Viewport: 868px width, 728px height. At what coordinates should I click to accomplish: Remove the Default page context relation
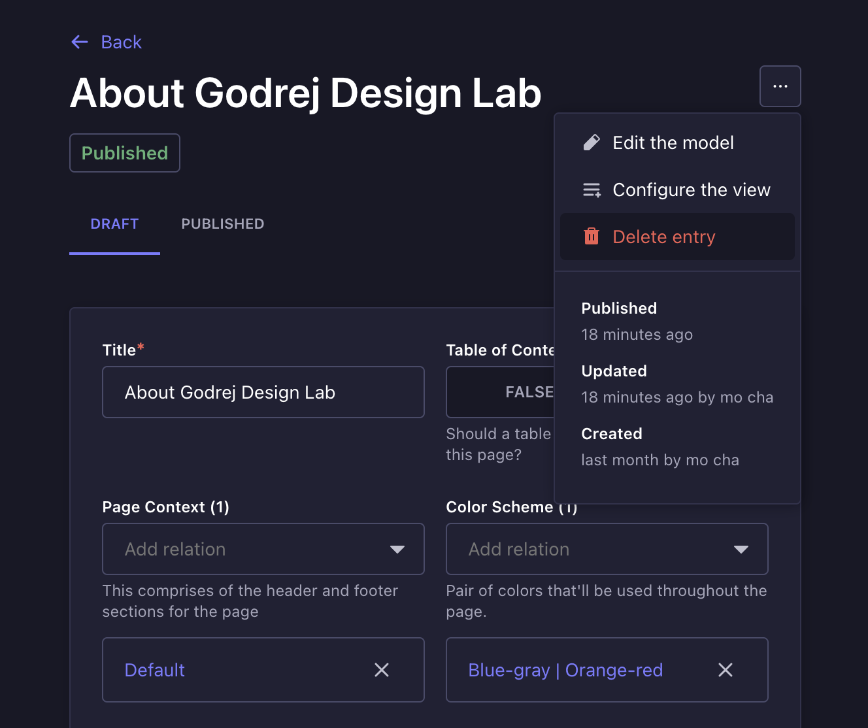pos(382,670)
